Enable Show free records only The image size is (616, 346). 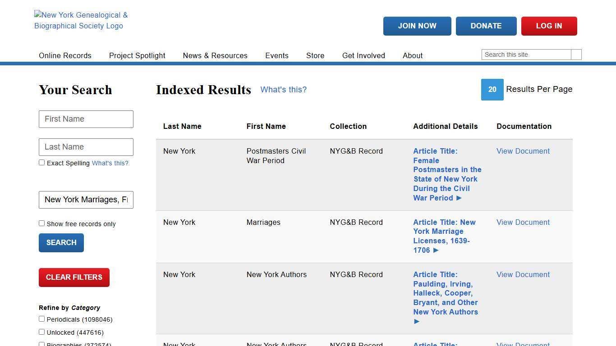(x=41, y=223)
